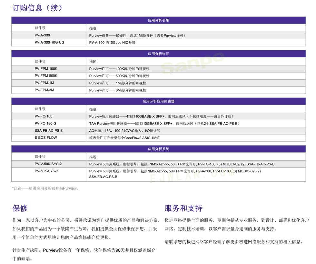Click "部件号" header in the 应用分析许可 table

(40, 61)
